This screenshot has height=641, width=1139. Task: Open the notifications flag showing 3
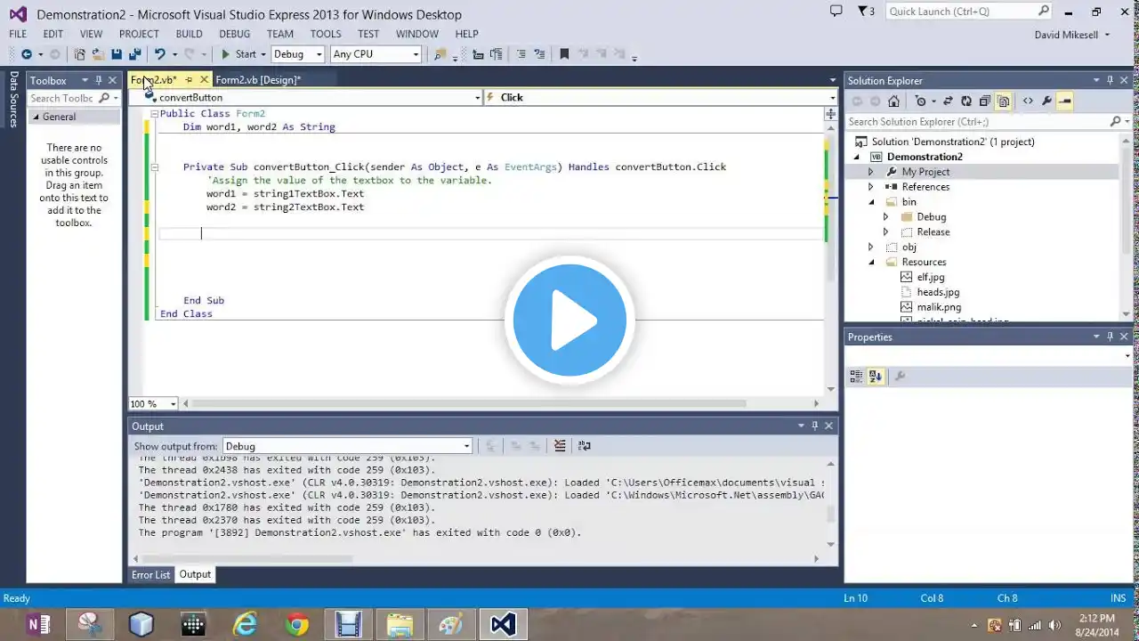coord(866,12)
